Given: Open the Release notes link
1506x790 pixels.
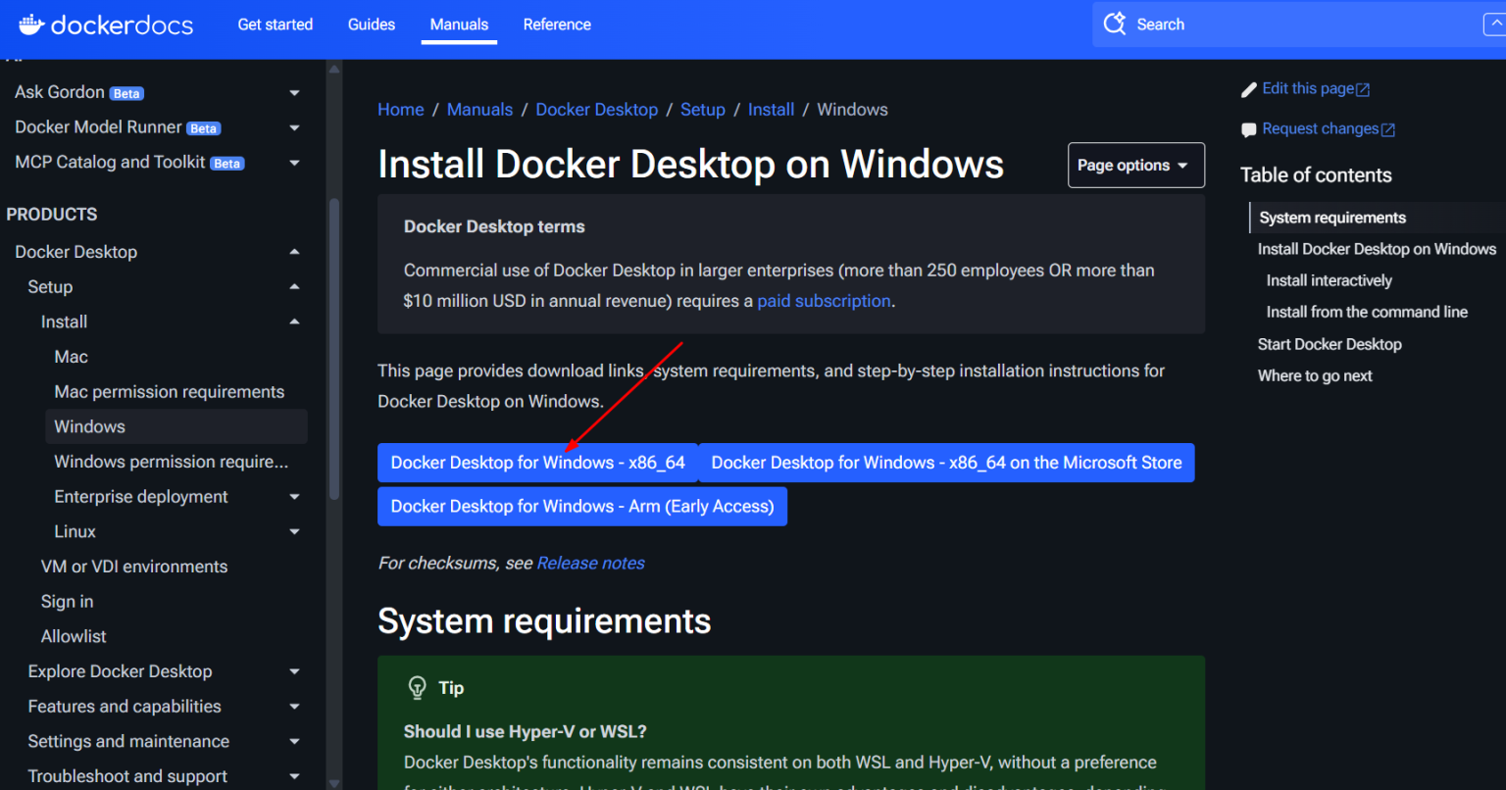Looking at the screenshot, I should [x=590, y=564].
